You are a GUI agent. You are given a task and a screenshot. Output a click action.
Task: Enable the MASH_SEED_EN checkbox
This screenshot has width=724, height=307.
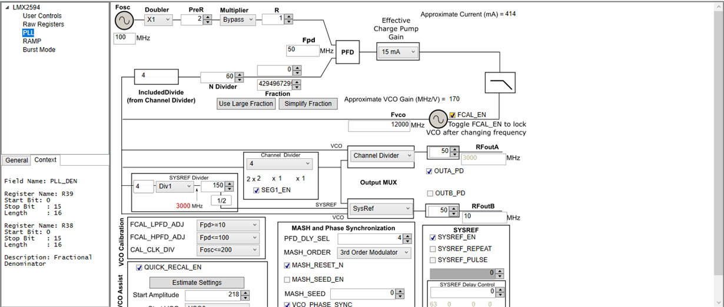pyautogui.click(x=287, y=279)
